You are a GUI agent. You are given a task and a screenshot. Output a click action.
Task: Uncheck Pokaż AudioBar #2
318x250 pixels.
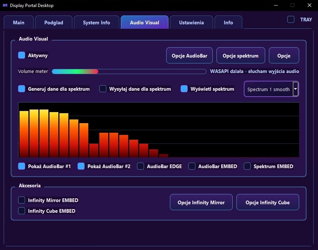81,166
